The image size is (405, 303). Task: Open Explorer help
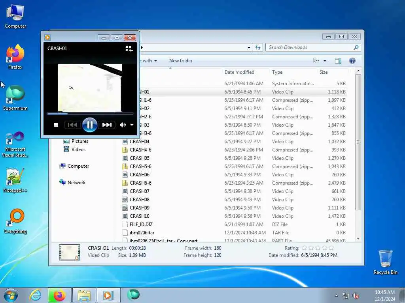click(352, 61)
